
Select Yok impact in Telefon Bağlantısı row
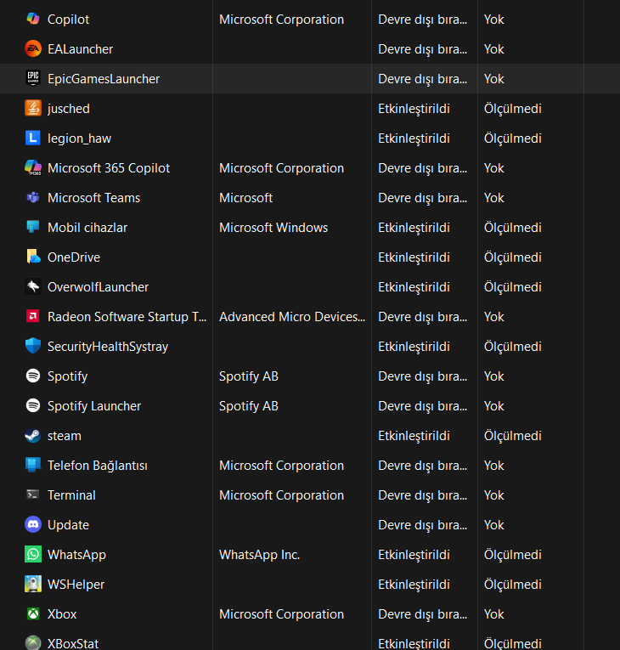point(494,466)
